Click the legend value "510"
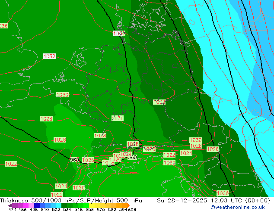This screenshot has height=211, width=274. (45, 209)
